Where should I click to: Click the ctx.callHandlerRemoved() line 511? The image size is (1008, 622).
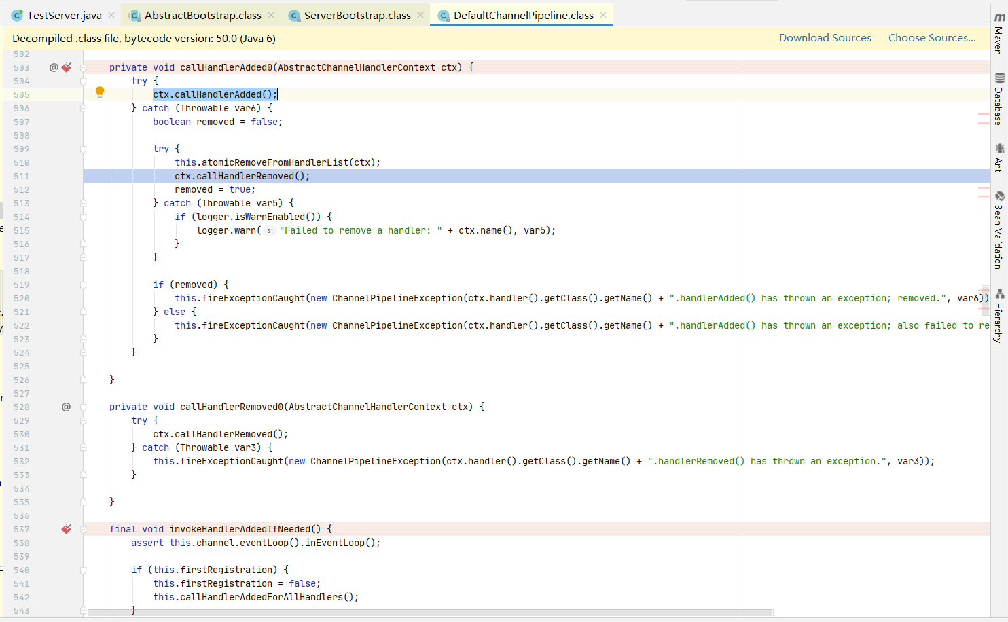242,176
